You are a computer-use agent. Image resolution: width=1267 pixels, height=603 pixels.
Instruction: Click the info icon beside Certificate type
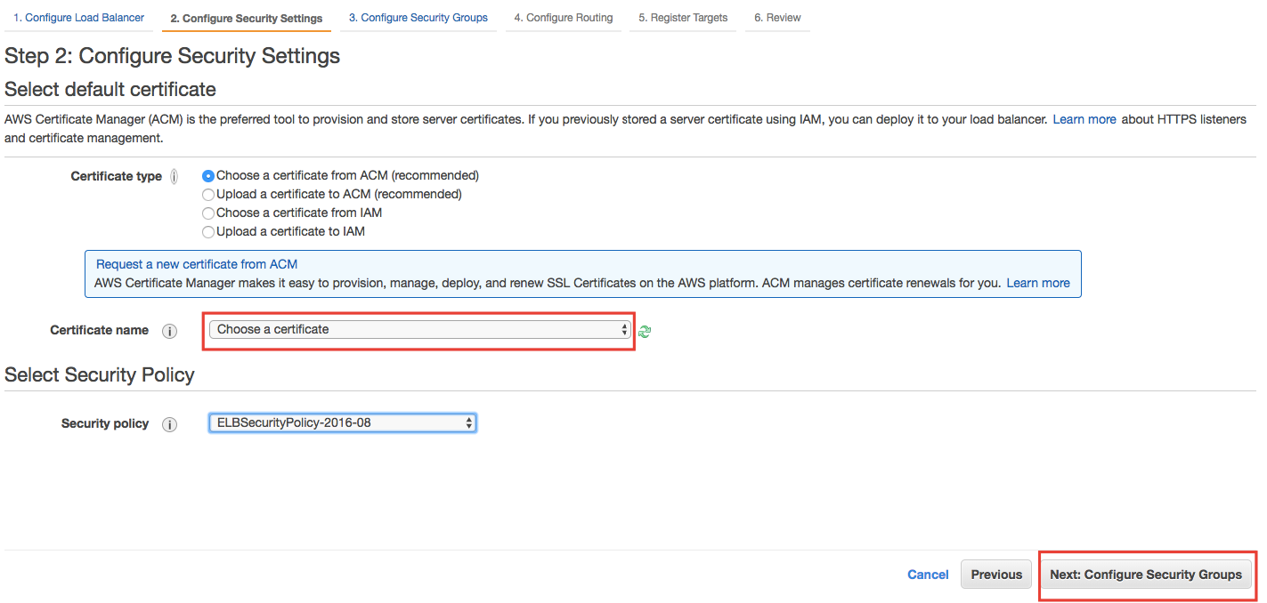pos(175,176)
